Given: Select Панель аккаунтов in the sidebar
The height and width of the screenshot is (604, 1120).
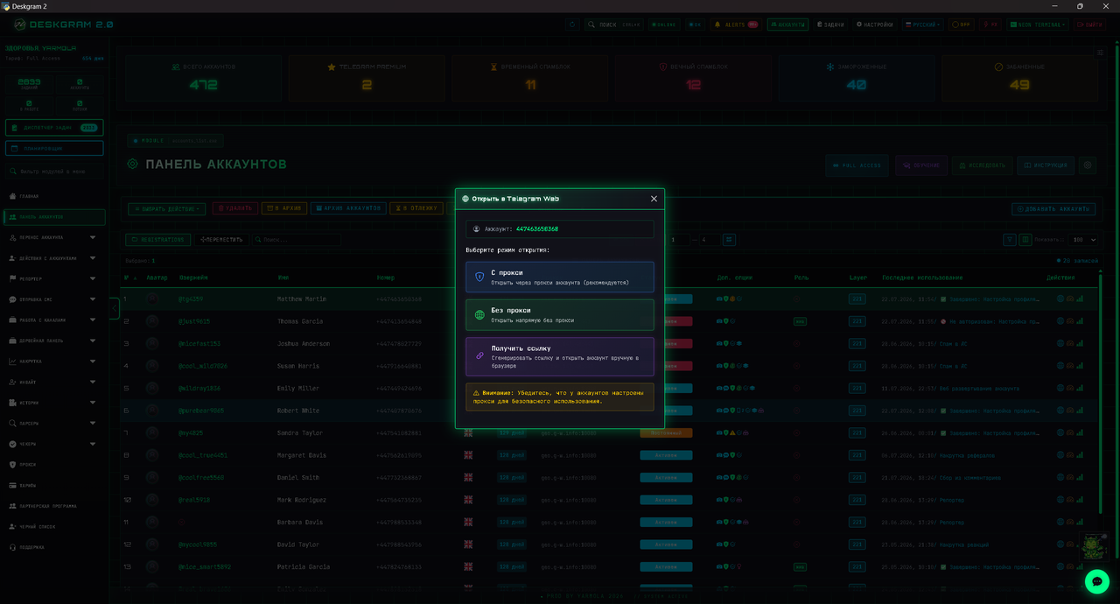Looking at the screenshot, I should click(x=54, y=217).
